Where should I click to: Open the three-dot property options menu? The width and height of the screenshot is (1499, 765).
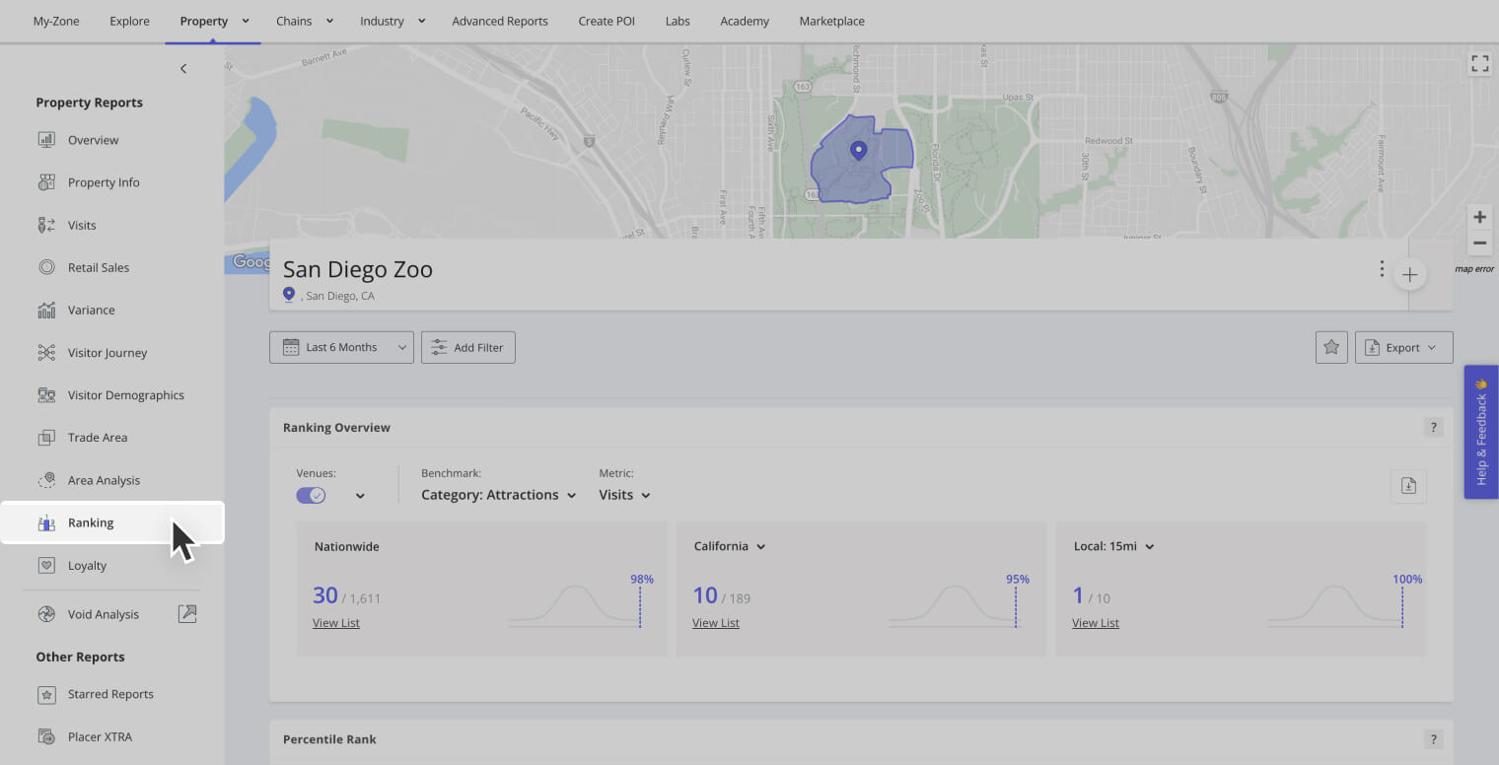click(x=1382, y=268)
